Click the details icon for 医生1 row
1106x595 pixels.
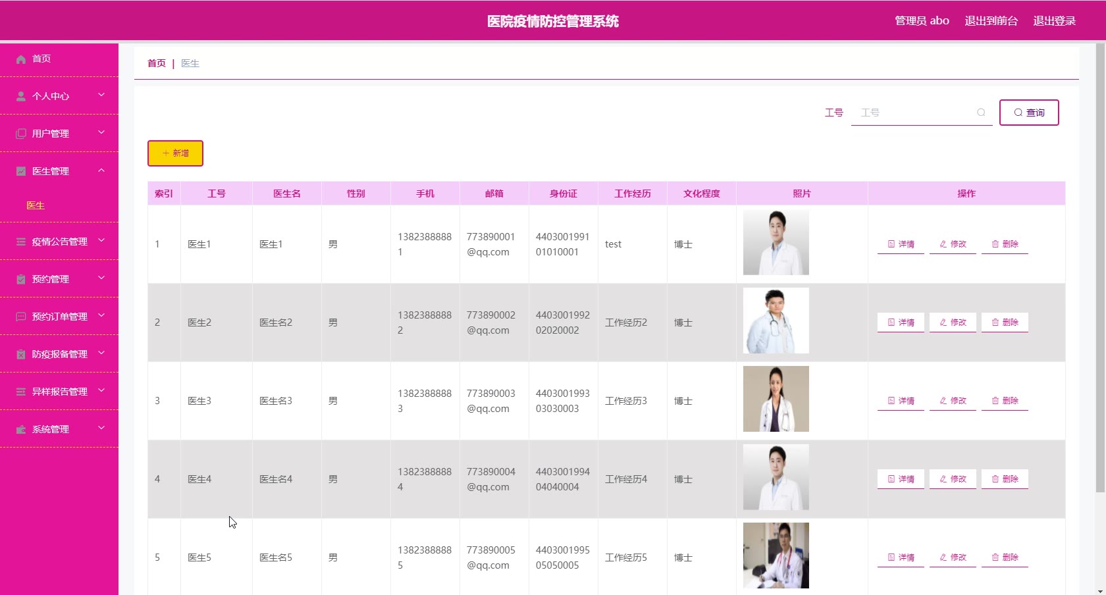[891, 244]
